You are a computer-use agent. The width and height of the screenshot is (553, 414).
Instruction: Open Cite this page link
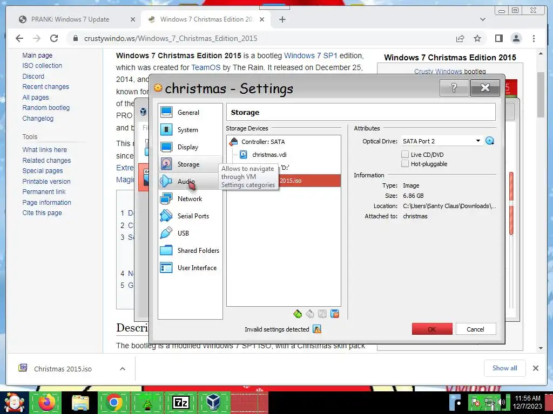(x=42, y=212)
